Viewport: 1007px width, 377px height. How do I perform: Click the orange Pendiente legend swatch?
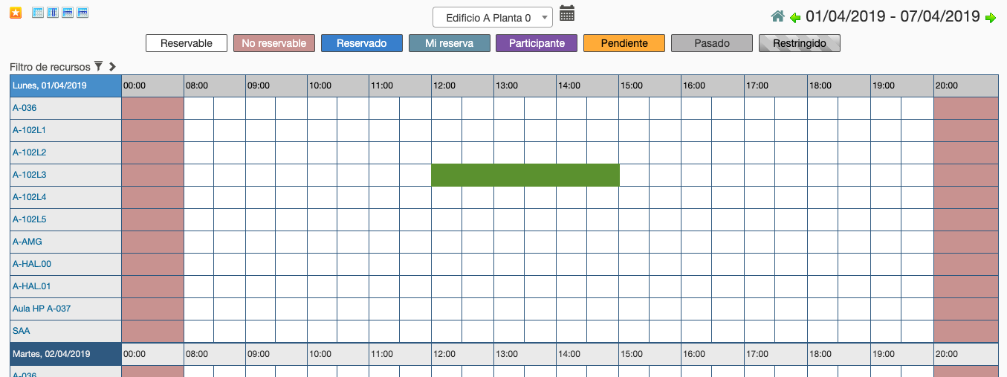624,43
